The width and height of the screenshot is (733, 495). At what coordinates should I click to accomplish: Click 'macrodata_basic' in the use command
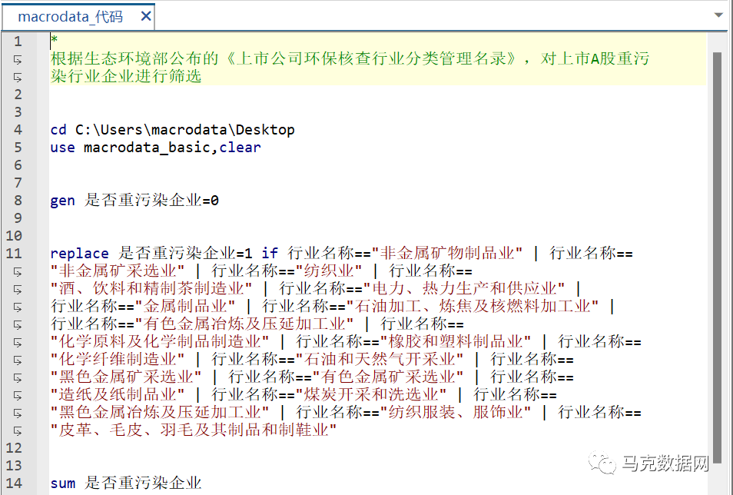(x=148, y=148)
